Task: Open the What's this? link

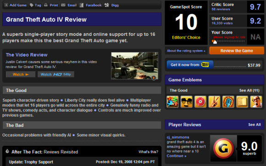Action: [x=148, y=152]
